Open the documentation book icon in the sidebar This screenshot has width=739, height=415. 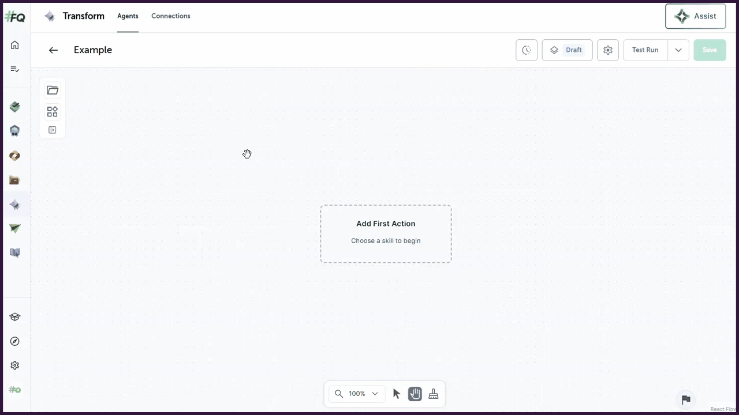tap(14, 252)
